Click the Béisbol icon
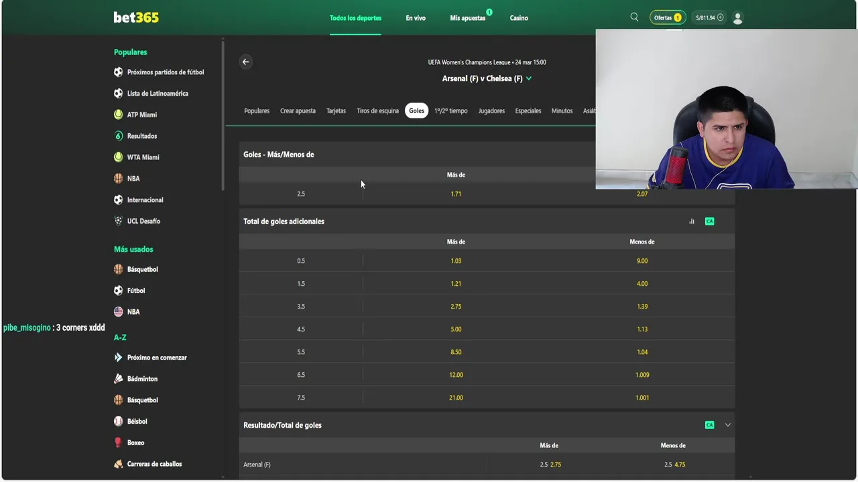The height and width of the screenshot is (482, 858). point(119,421)
